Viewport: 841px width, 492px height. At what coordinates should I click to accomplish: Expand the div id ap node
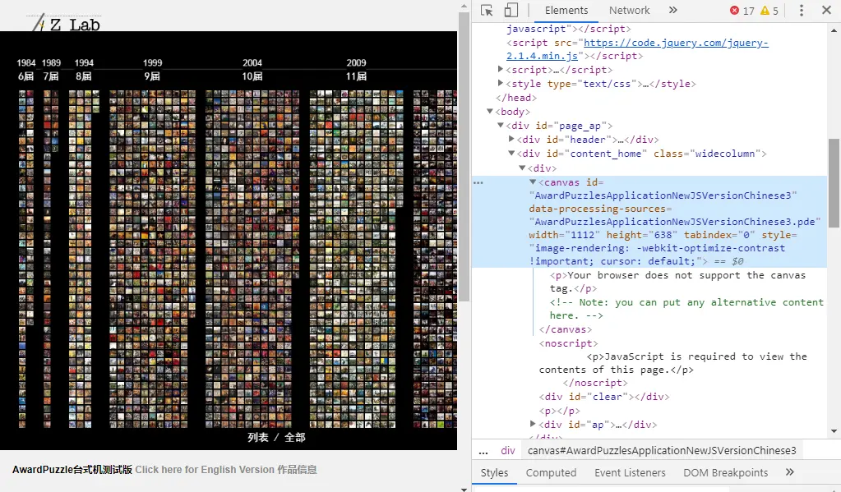[x=533, y=424]
